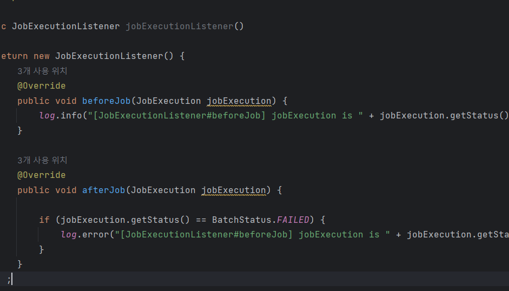Image resolution: width=509 pixels, height=291 pixels.
Task: Click jobExecution.getStatus() in the if condition
Action: coord(125,220)
